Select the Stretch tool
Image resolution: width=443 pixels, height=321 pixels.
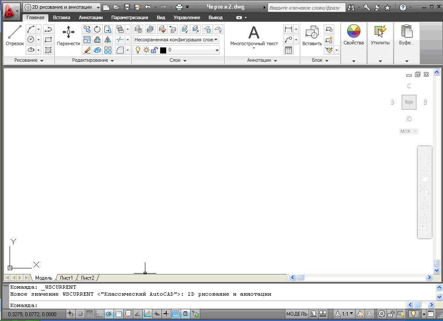(108, 29)
